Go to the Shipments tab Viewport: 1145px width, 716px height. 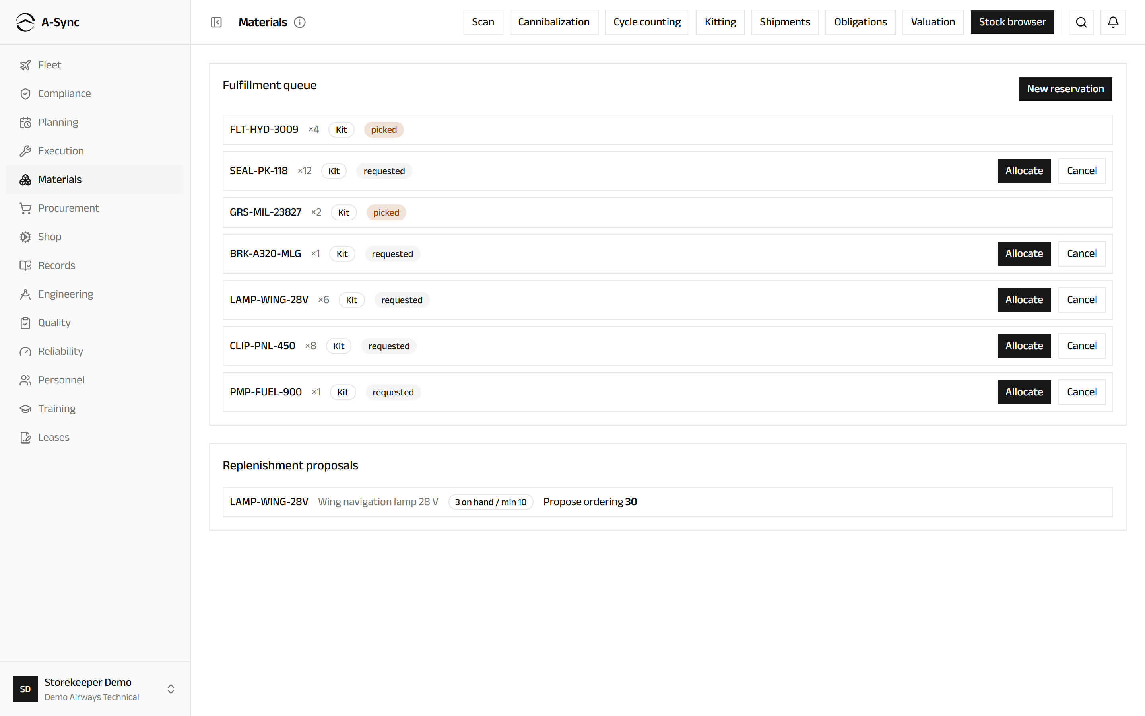[x=785, y=22]
